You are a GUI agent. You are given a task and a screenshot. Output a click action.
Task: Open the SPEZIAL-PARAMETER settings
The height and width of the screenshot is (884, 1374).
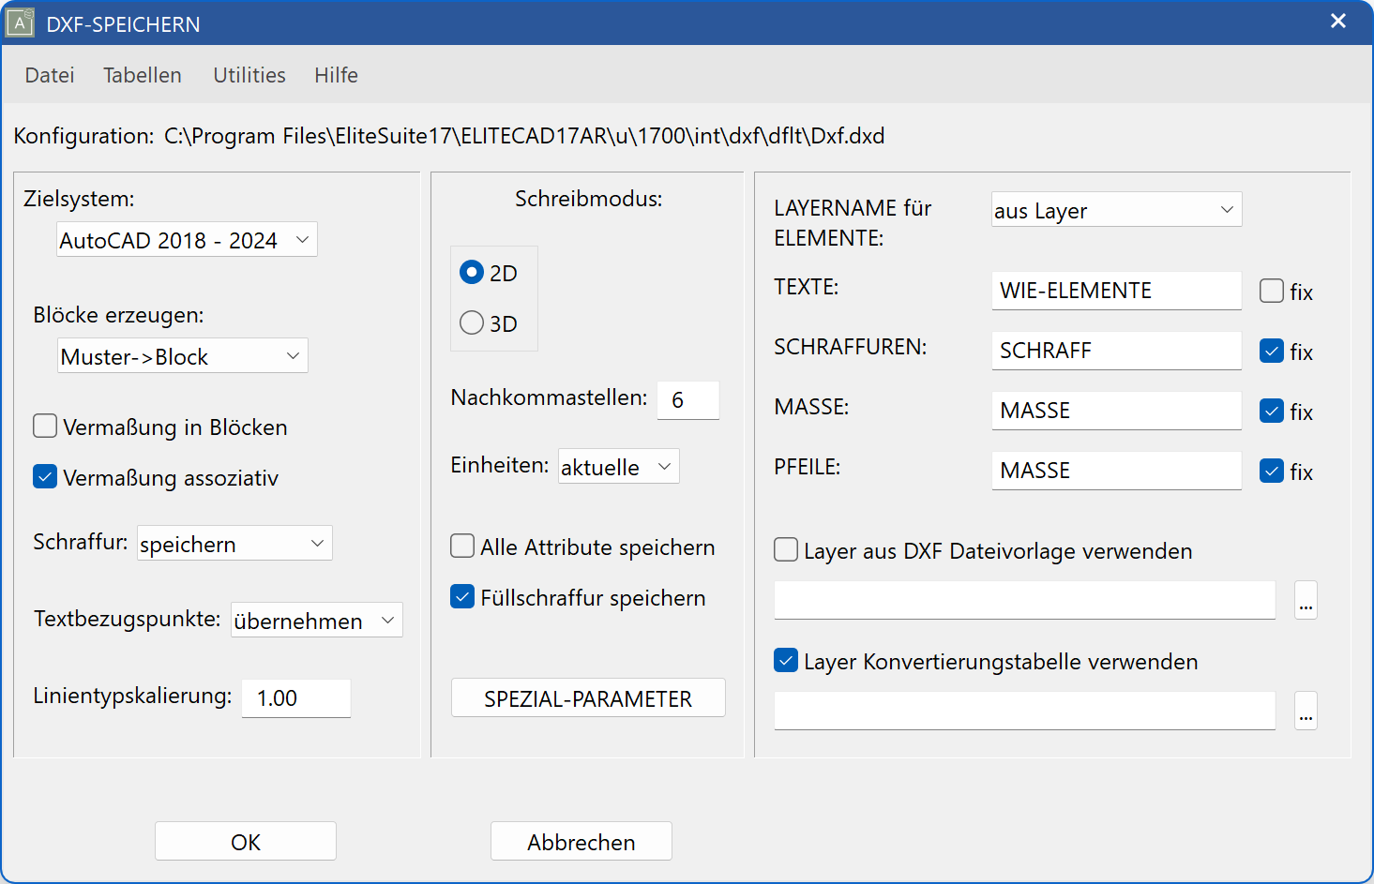point(588,697)
